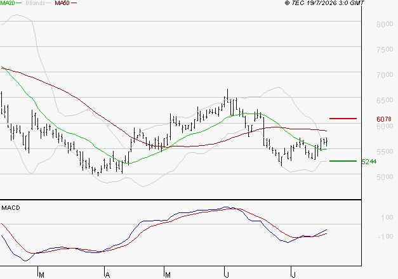Click the 6078 resistance price label
The image size is (398, 279).
pyautogui.click(x=384, y=119)
